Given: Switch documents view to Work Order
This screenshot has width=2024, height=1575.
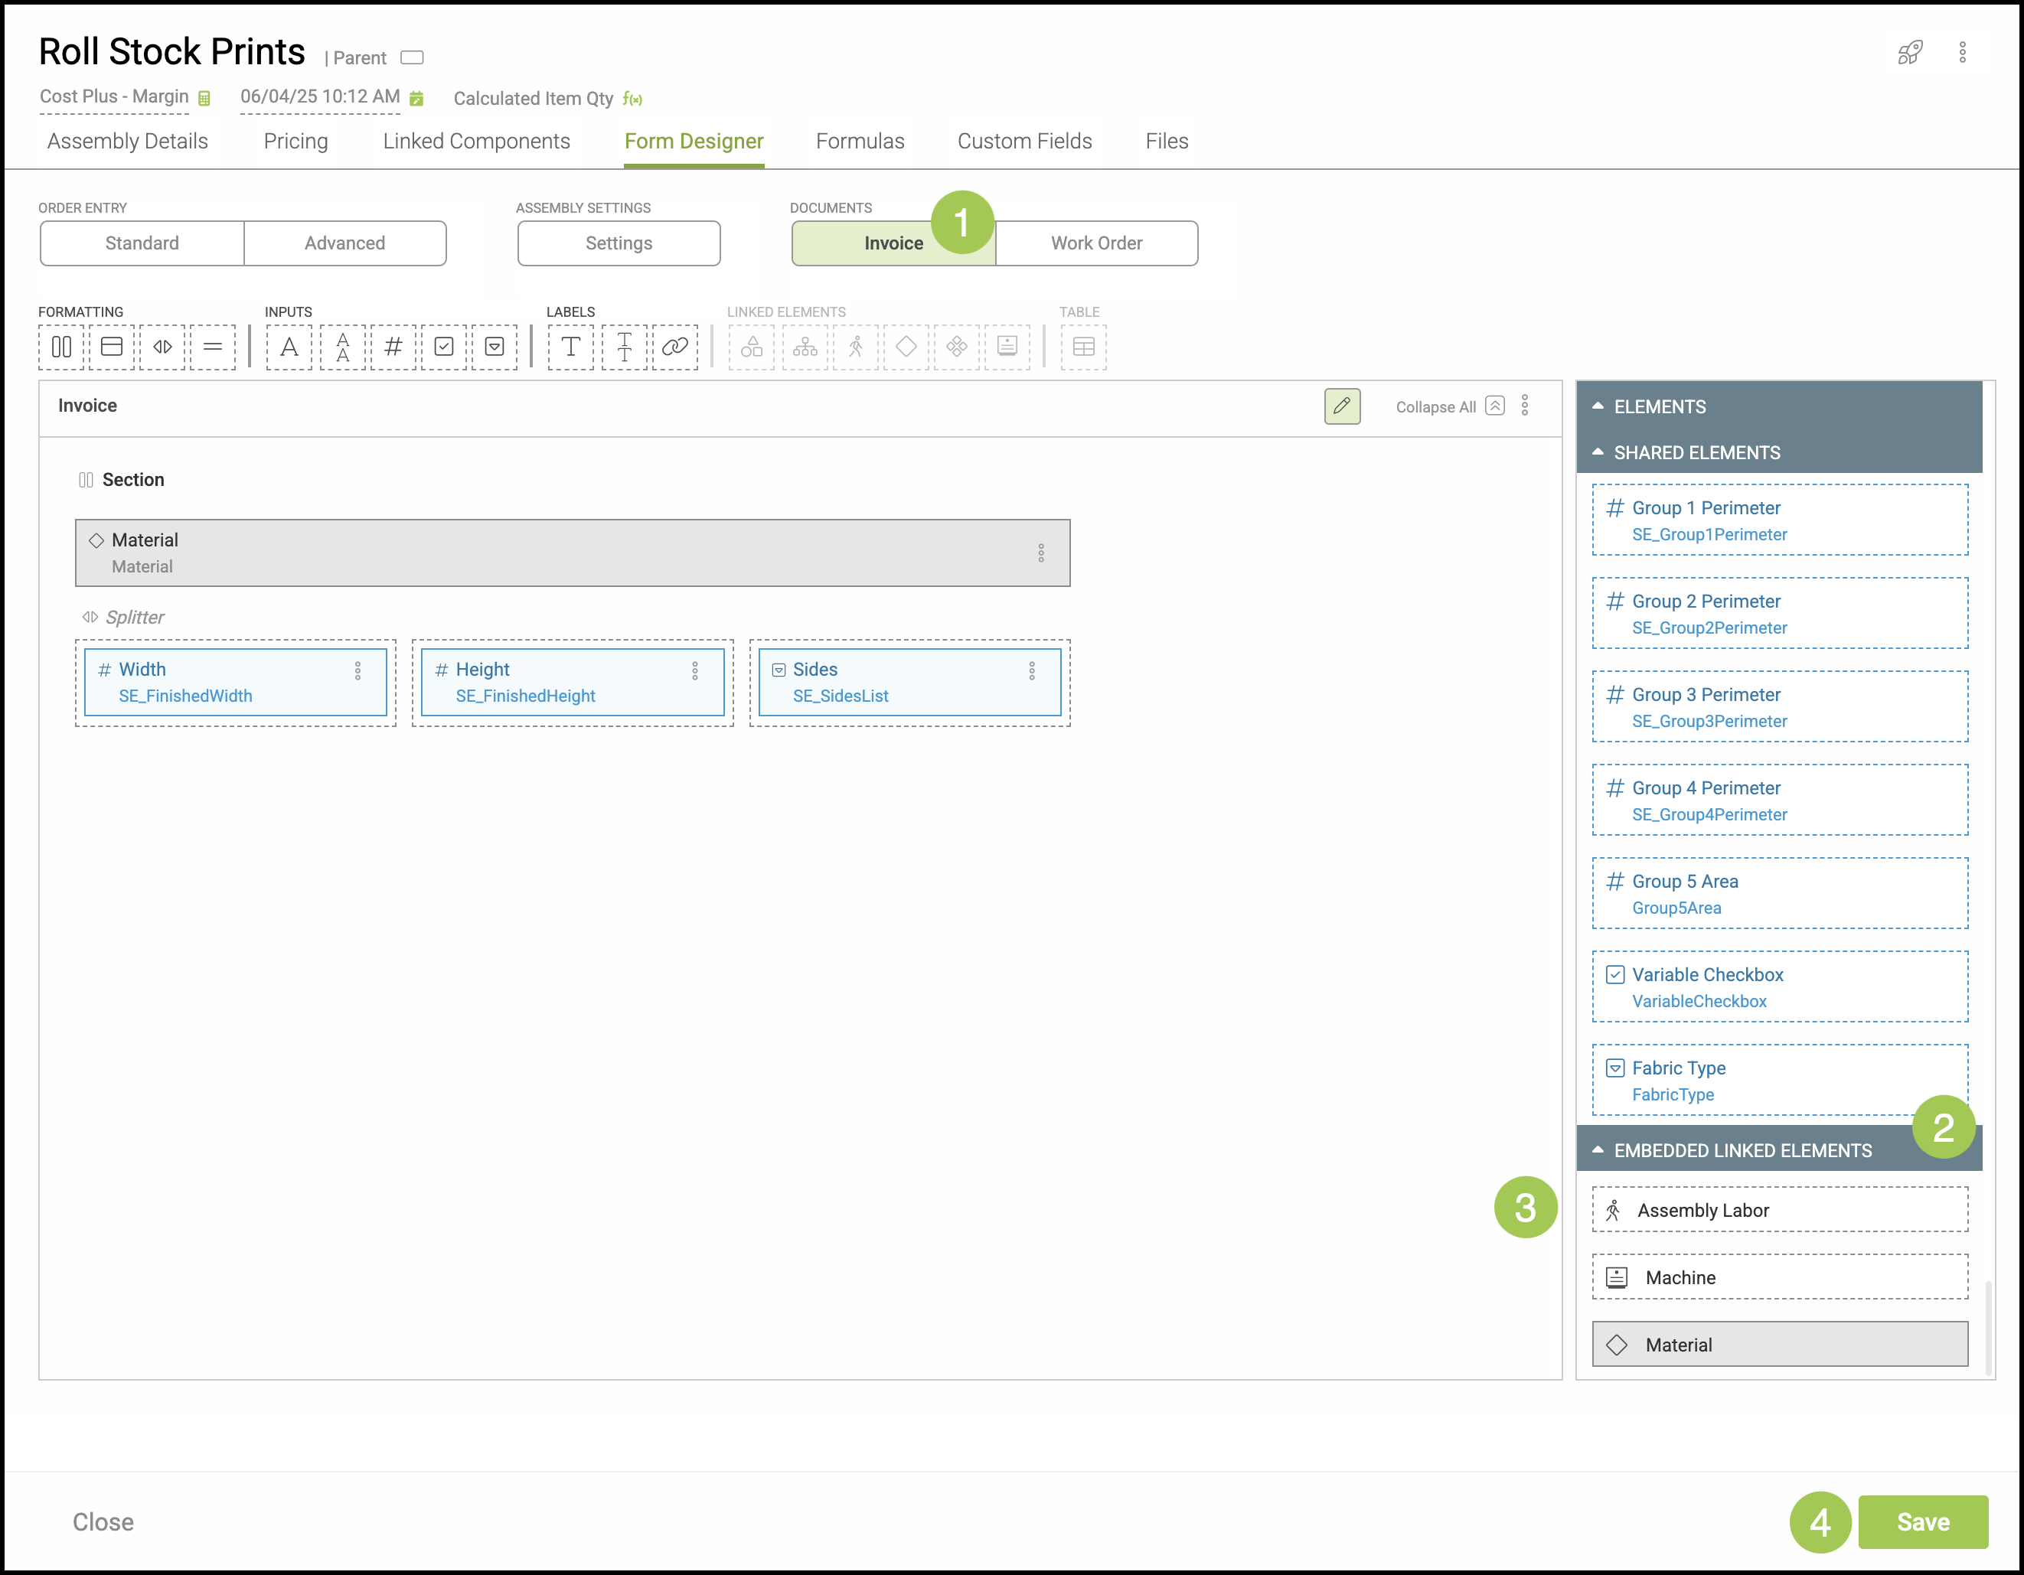Looking at the screenshot, I should tap(1095, 243).
